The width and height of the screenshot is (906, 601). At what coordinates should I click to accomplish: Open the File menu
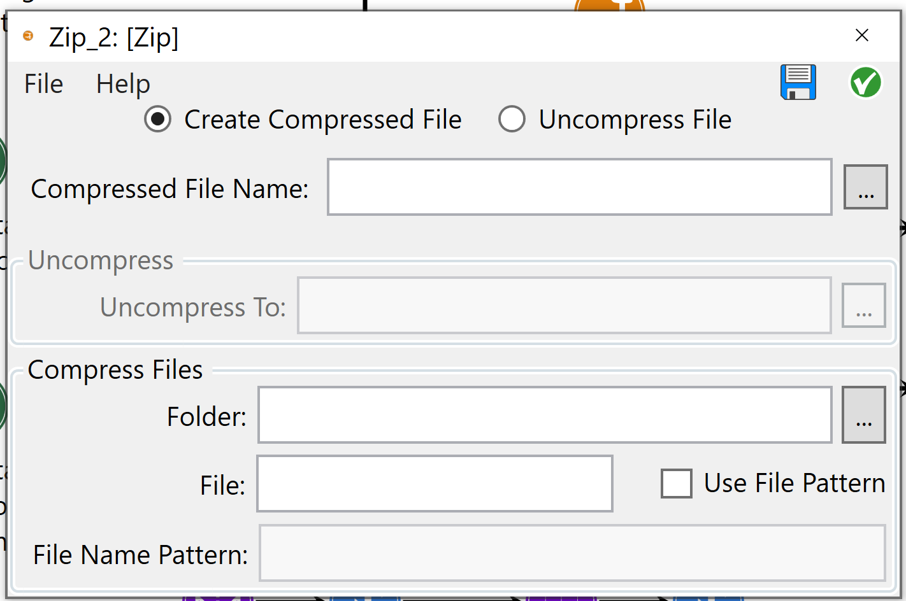[43, 83]
